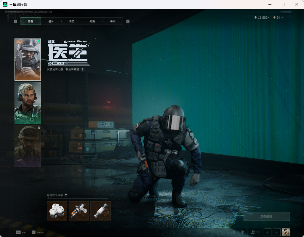Click the help icon beside 只要还有心跳 quote
The width and height of the screenshot is (304, 237).
[x=83, y=69]
